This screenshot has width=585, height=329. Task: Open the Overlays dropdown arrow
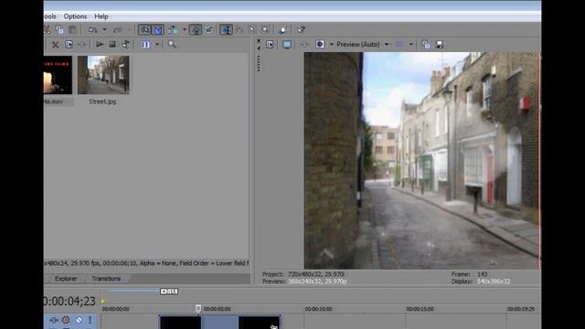(x=411, y=45)
